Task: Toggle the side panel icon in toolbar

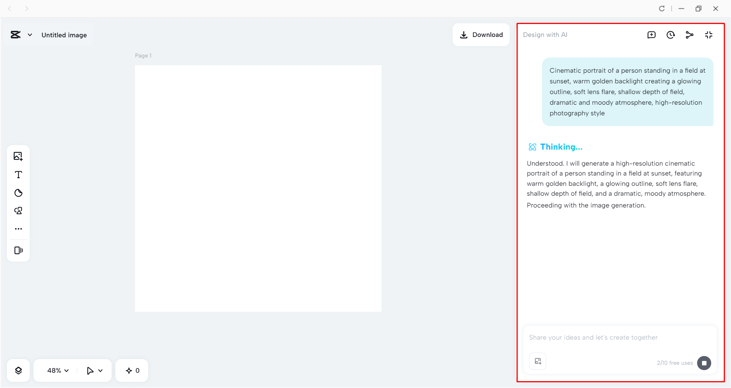Action: [x=18, y=250]
